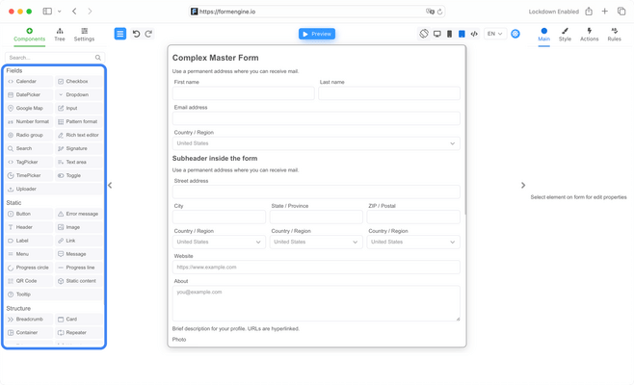The image size is (634, 385).
Task: Focus the components Search box
Action: 55,58
